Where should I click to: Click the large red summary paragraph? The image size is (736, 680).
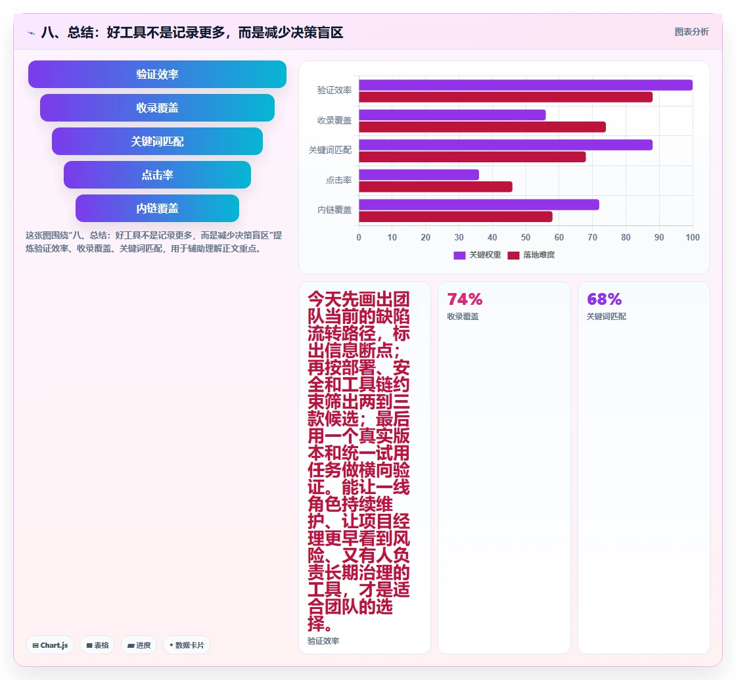[359, 462]
